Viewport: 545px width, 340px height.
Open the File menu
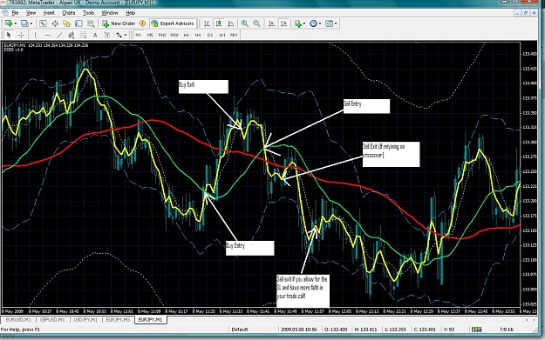point(15,13)
